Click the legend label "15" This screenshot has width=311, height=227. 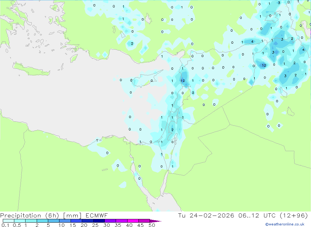pos(73,225)
